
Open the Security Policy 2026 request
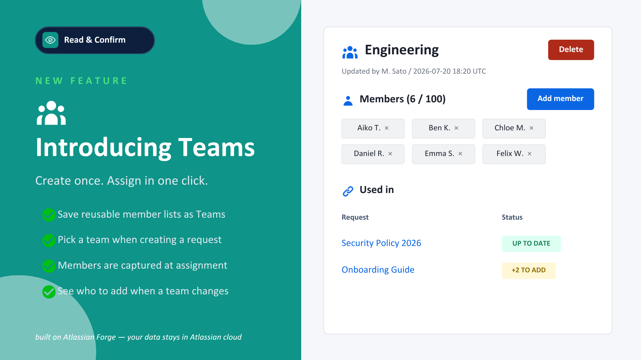tap(381, 243)
